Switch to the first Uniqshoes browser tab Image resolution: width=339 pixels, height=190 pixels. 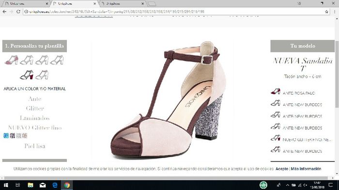pos(26,4)
